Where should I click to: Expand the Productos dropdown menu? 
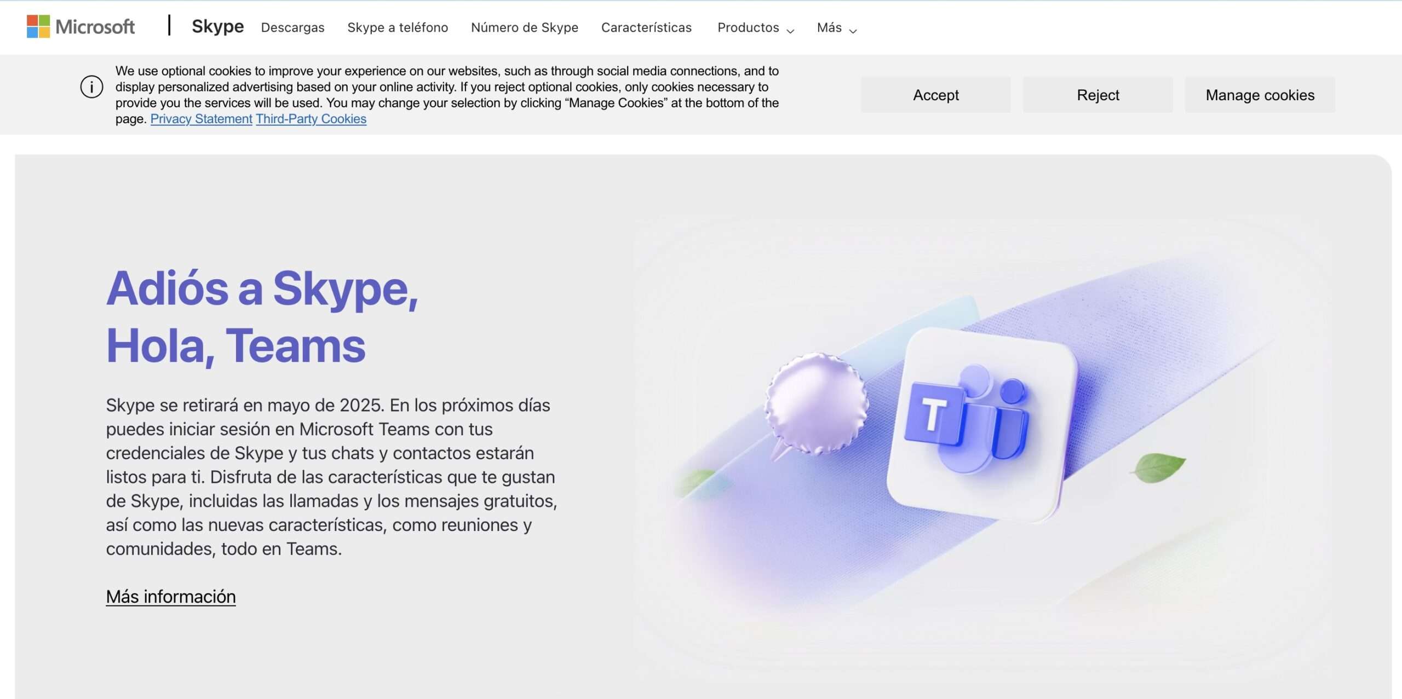[x=748, y=27]
